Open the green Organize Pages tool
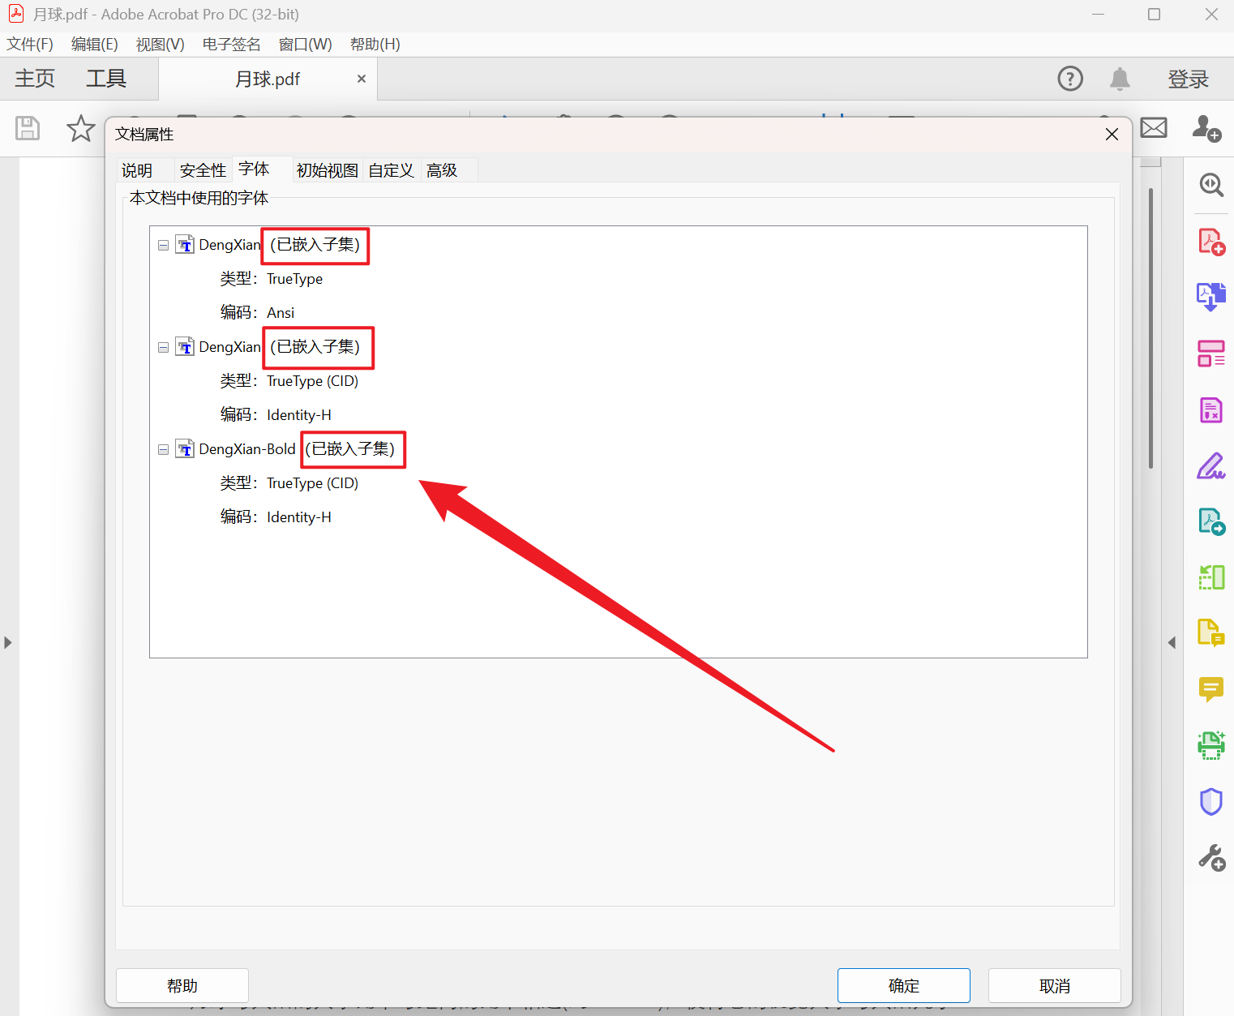 pyautogui.click(x=1211, y=577)
